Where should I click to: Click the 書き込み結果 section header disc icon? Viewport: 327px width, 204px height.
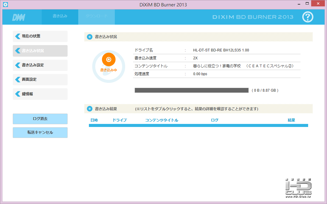point(90,109)
